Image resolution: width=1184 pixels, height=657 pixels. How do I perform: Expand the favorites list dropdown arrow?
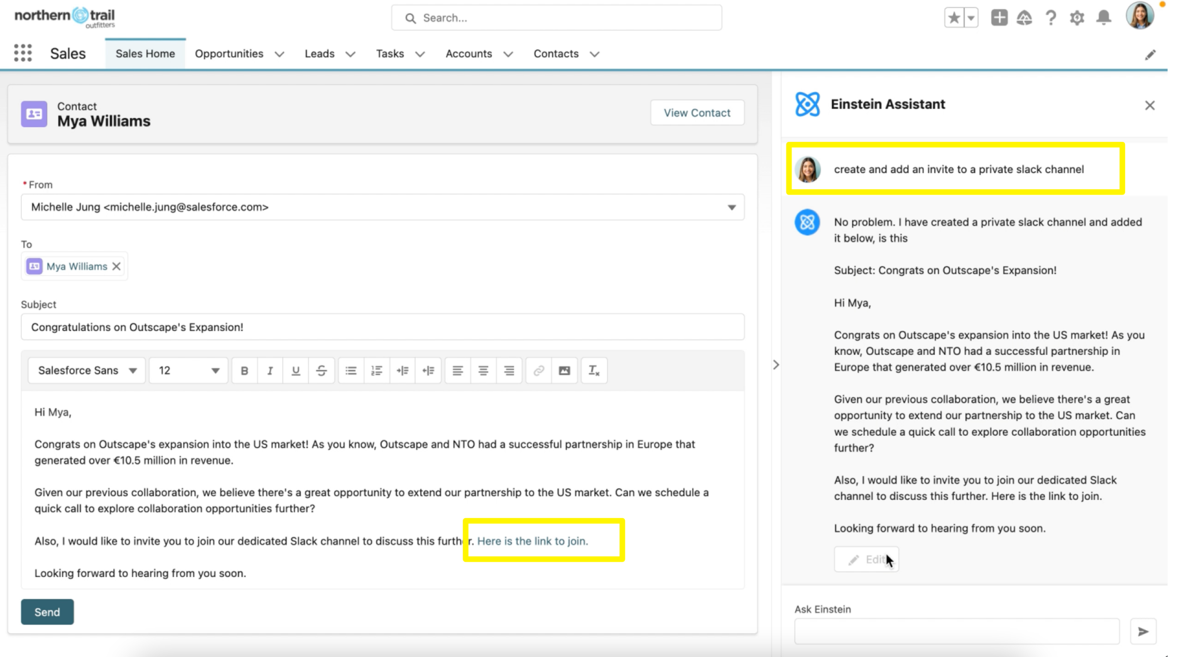click(x=971, y=18)
